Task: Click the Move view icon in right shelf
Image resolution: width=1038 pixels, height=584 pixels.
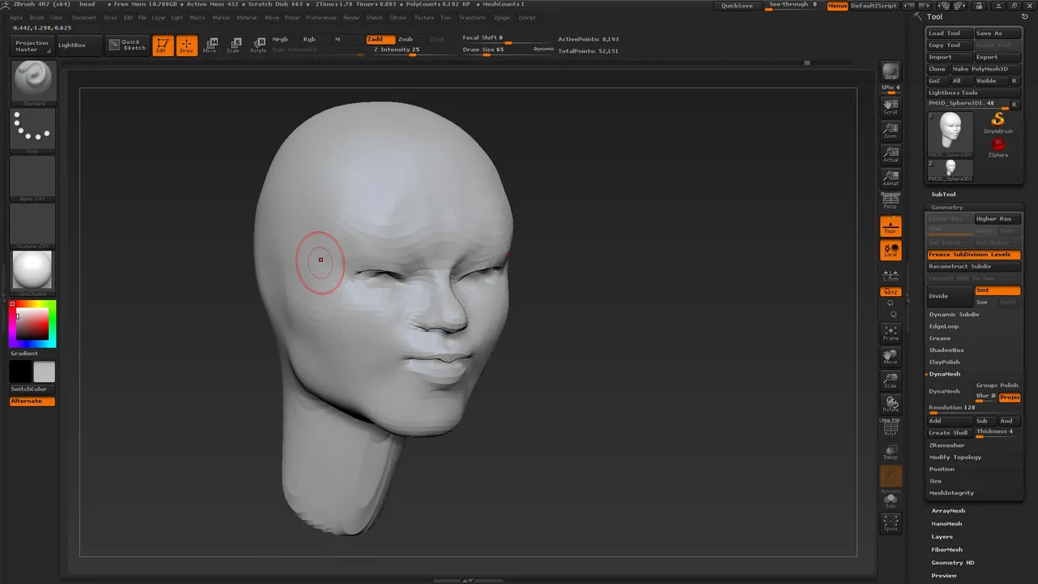Action: coord(890,357)
